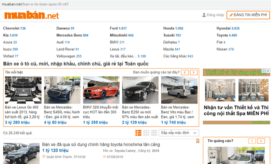Viewport: 271px width, 164px height.
Task: Switch to compact rows view icon
Action: 154,133
